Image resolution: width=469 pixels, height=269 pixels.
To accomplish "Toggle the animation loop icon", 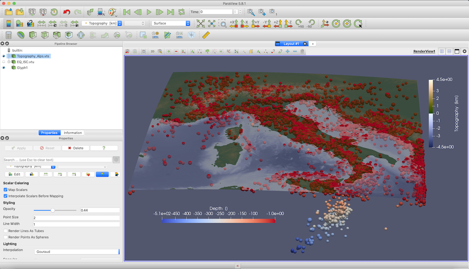I will pos(182,12).
